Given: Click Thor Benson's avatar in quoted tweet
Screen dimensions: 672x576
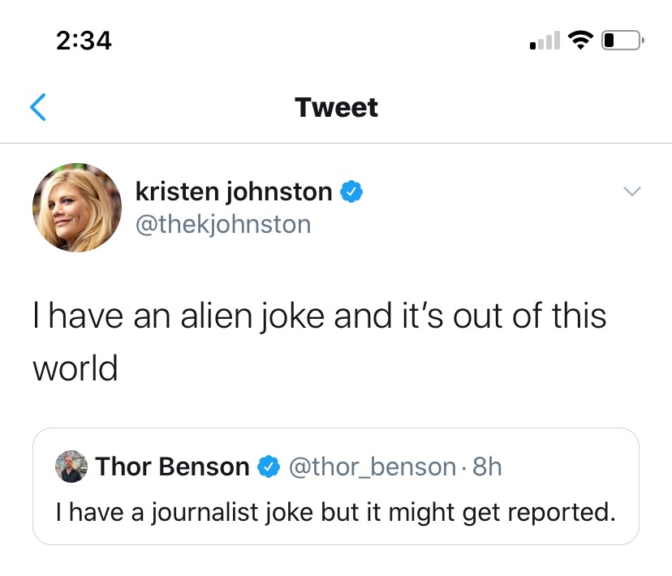Looking at the screenshot, I should click(71, 466).
